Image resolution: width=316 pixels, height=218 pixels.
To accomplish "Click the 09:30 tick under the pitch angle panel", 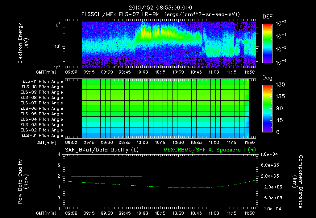I will 107,143.
